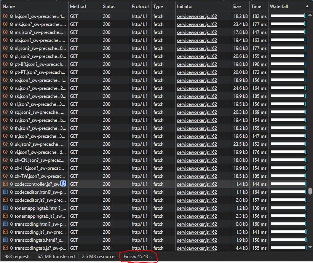Screen dimensions: 313x263
Task: Sort requests by the Size column header
Action: [x=236, y=6]
